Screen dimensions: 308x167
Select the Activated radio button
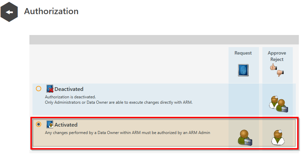39,124
